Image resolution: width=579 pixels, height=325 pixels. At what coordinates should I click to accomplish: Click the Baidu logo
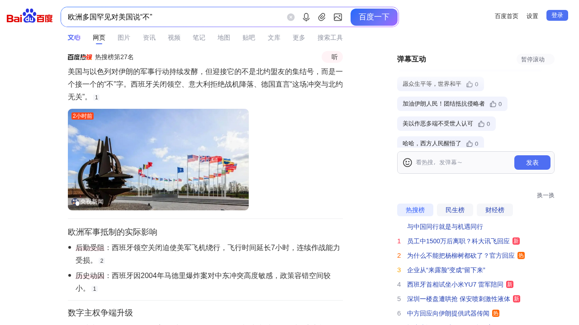point(30,16)
